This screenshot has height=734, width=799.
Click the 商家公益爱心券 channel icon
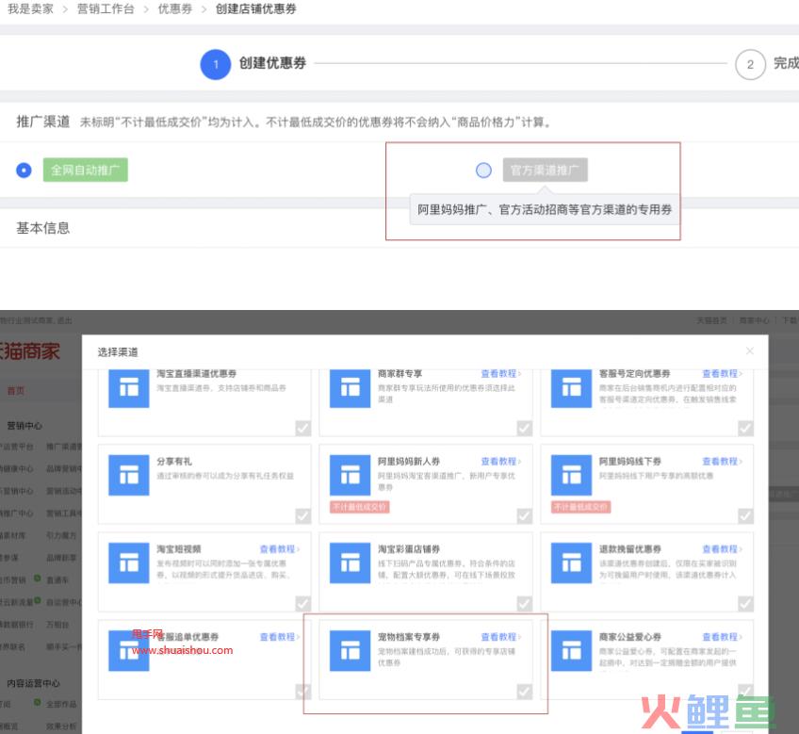click(x=571, y=650)
